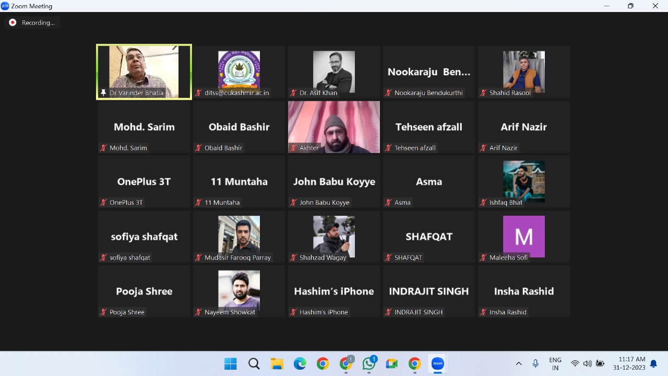This screenshot has height=376, width=668.
Task: Click muted mic icon beside Maleeha Sofi
Action: pyautogui.click(x=483, y=257)
